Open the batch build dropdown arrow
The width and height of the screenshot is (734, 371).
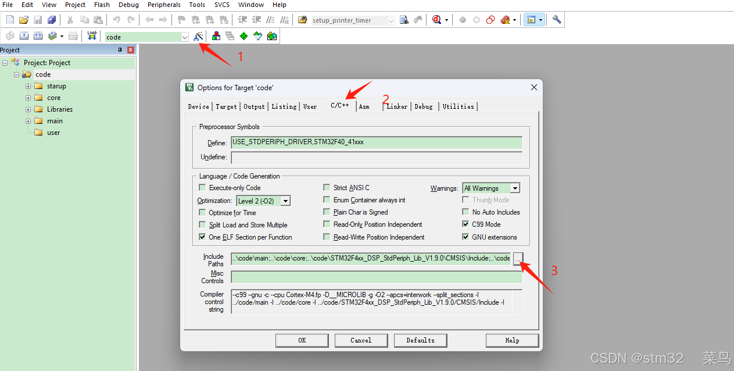point(62,36)
